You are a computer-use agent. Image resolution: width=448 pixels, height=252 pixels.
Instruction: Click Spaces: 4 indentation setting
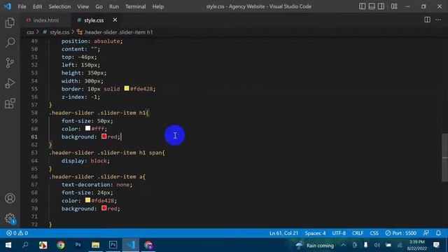pos(315,233)
